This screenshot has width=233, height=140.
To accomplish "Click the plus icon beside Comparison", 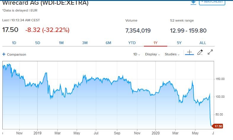I will click(x=4, y=54).
